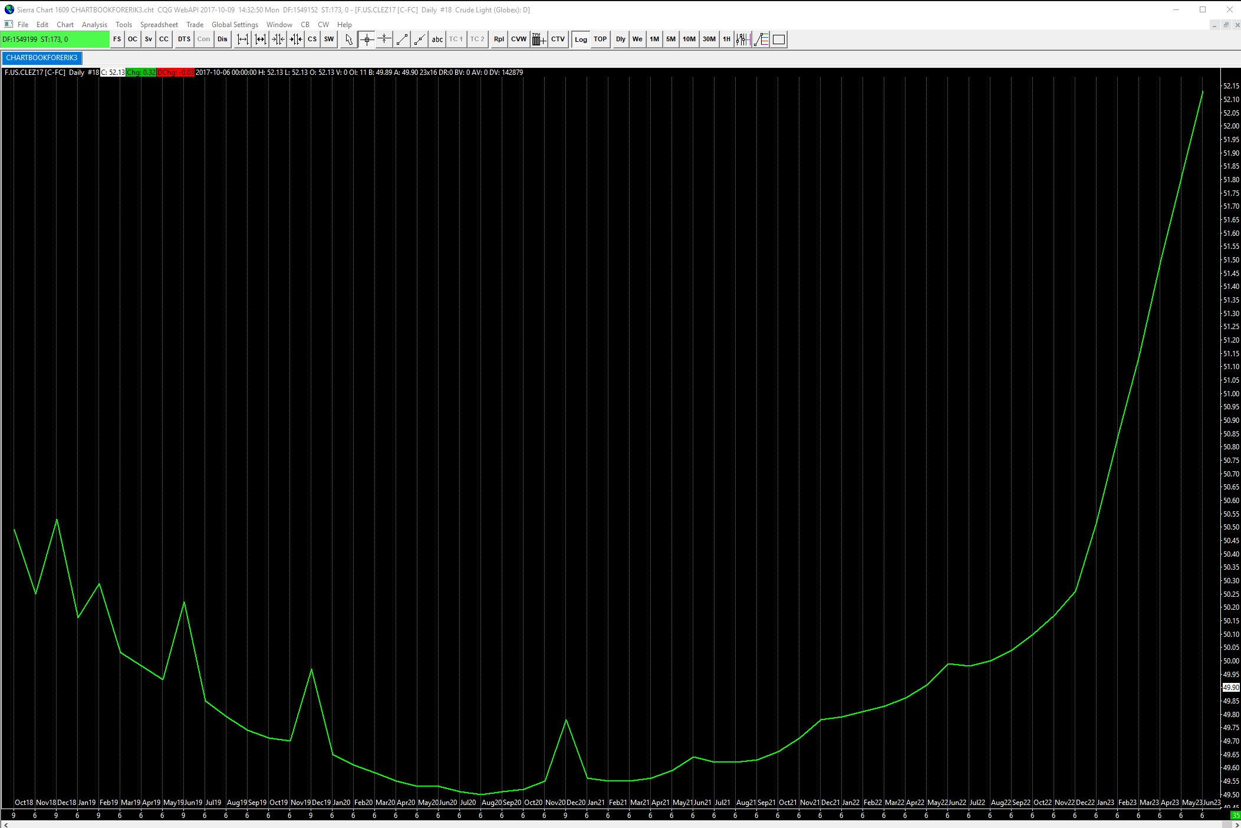The height and width of the screenshot is (828, 1241).
Task: Toggle the CTV chart trade mode
Action: (558, 40)
